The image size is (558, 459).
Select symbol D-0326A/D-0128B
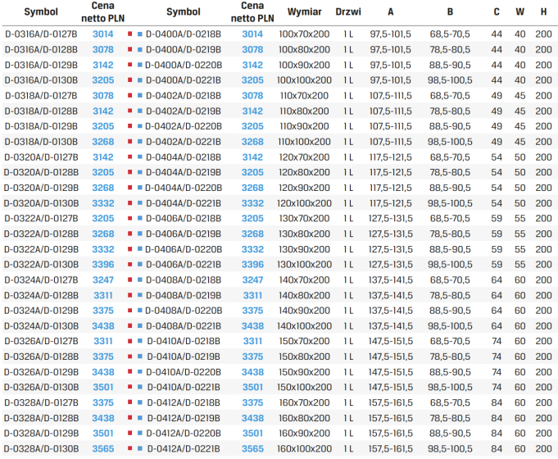point(41,357)
